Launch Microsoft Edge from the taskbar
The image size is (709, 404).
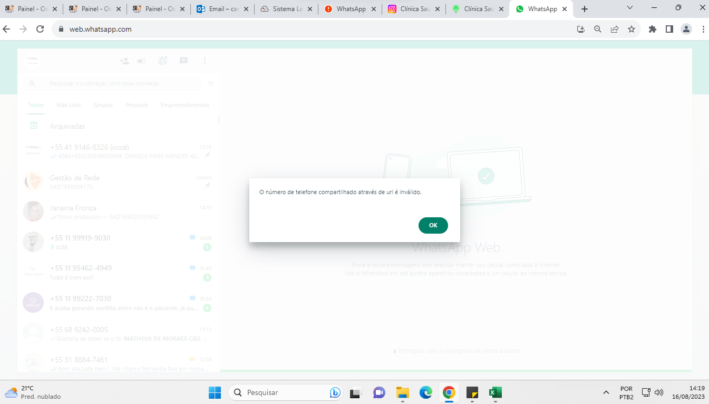pos(426,392)
